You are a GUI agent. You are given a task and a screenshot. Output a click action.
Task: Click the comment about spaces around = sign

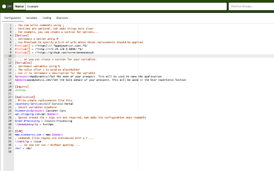tap(80, 118)
